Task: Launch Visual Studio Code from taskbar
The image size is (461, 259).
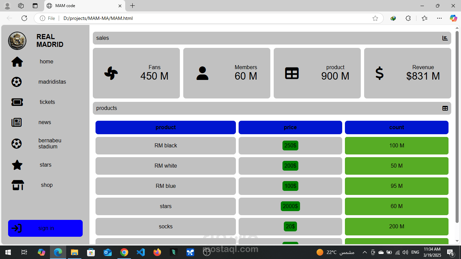Action: pos(141,252)
